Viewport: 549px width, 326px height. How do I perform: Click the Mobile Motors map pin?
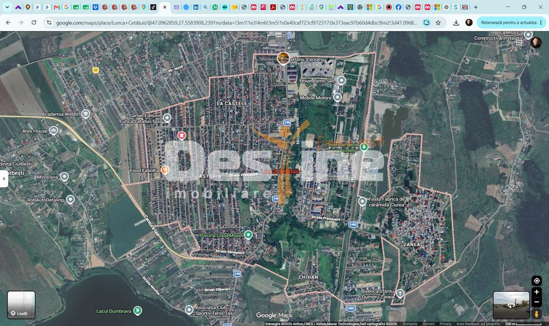pos(337,97)
